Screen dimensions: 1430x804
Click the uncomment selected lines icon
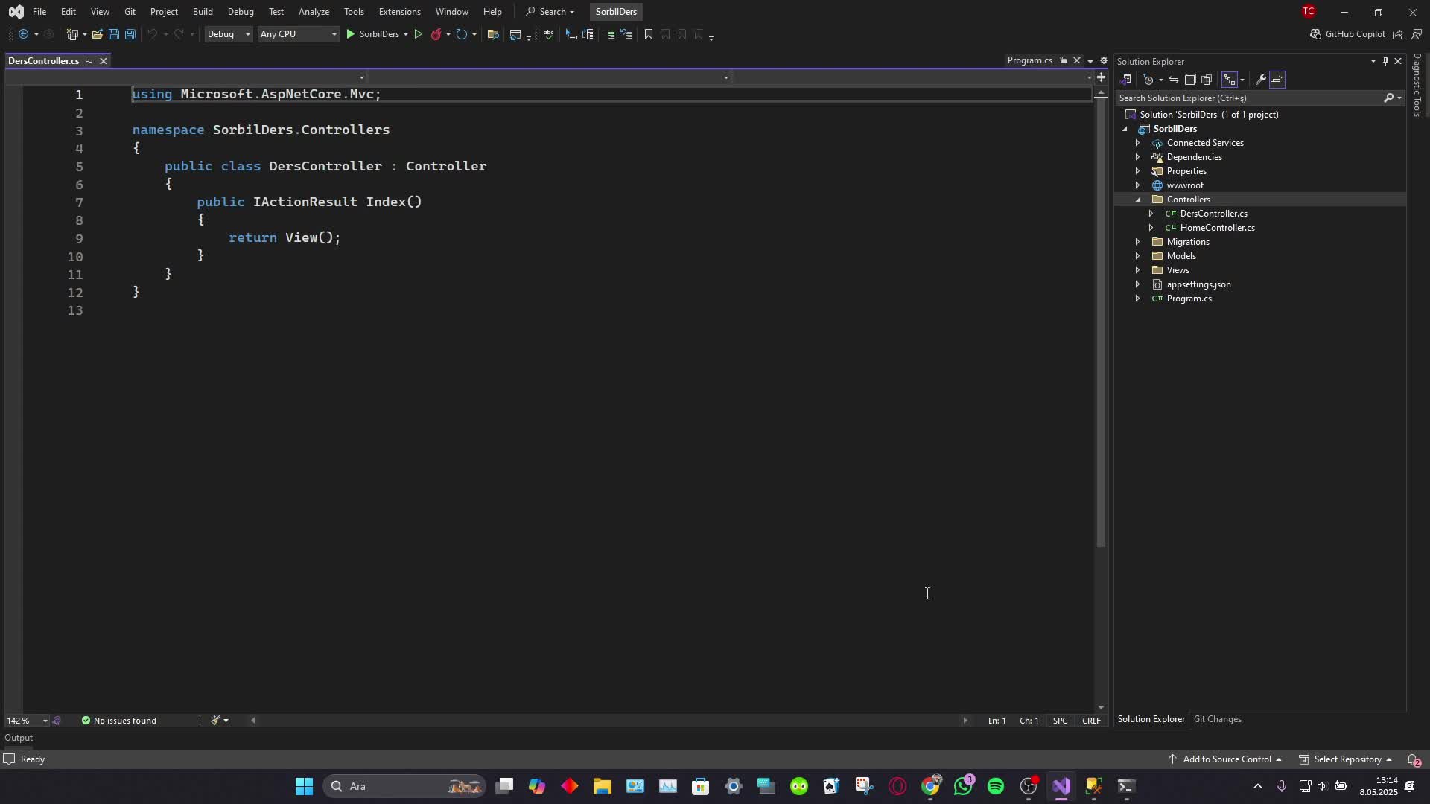(x=626, y=34)
